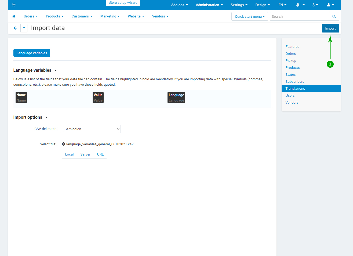Open the currency dollar sign menu
The height and width of the screenshot is (256, 353).
pyautogui.click(x=315, y=5)
